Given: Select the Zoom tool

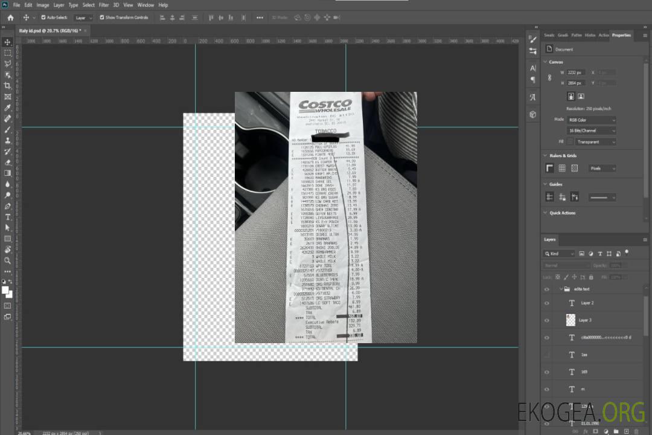Looking at the screenshot, I should pyautogui.click(x=7, y=260).
